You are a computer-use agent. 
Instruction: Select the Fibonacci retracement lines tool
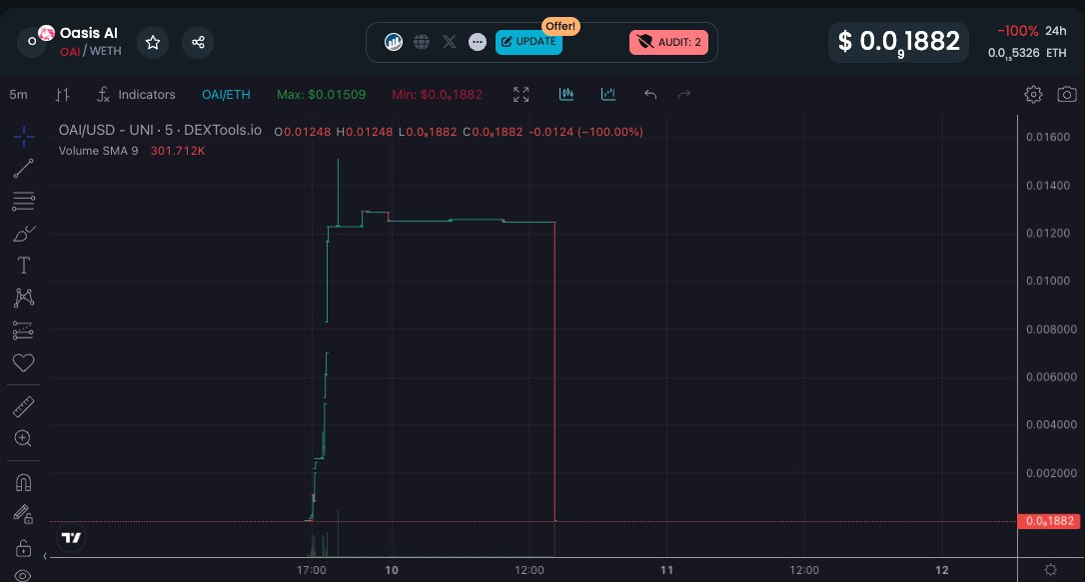[x=24, y=201]
